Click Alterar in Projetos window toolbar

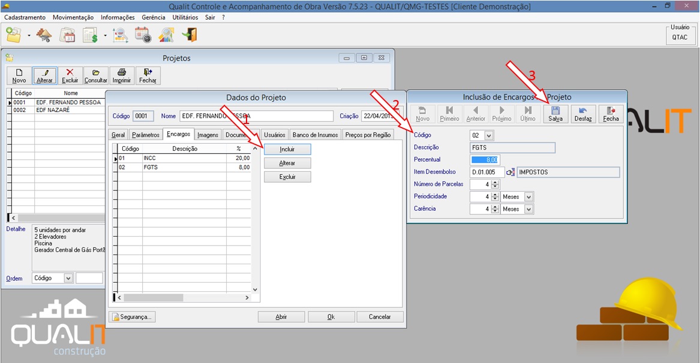point(44,76)
